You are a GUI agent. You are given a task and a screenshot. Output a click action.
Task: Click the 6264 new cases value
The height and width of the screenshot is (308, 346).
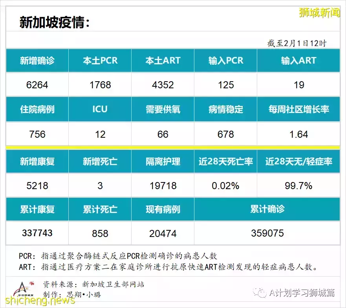37,85
